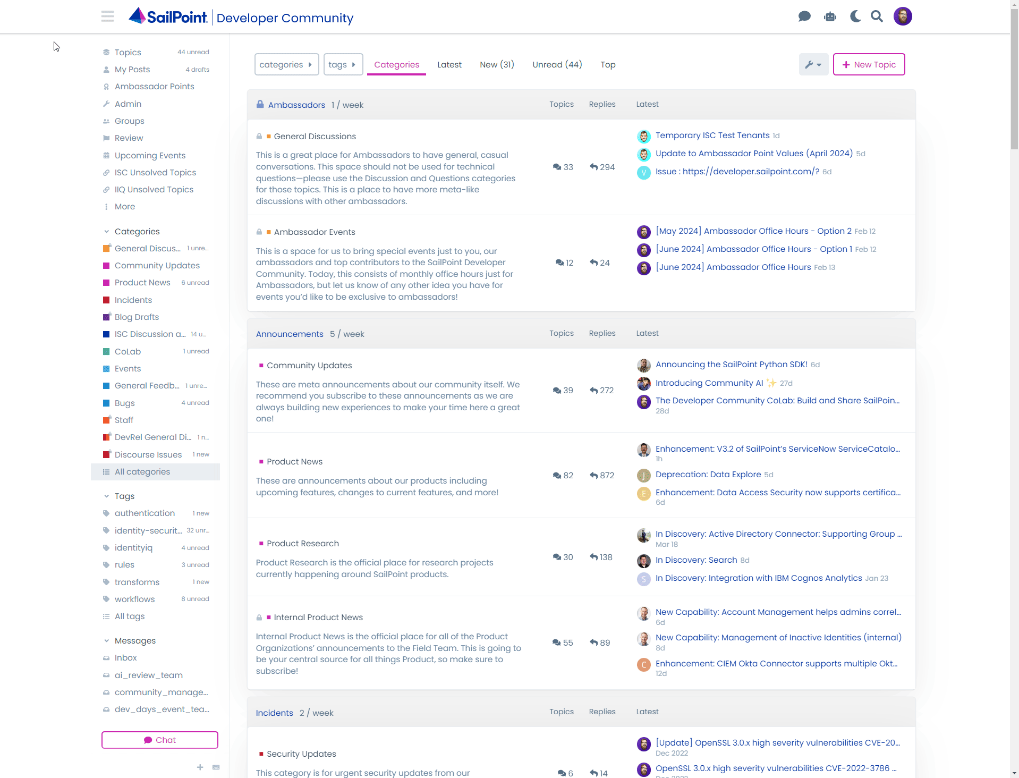This screenshot has width=1019, height=778.
Task: Open ISC Unsolved Topics sidebar link
Action: [x=156, y=172]
